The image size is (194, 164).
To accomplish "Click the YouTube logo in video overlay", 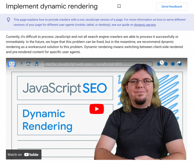I will pos(32,155).
